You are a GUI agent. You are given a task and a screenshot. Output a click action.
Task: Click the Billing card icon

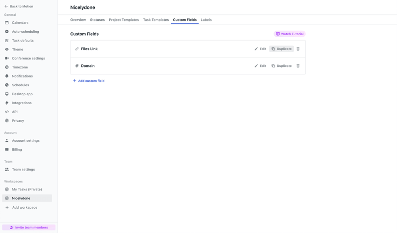click(7, 150)
